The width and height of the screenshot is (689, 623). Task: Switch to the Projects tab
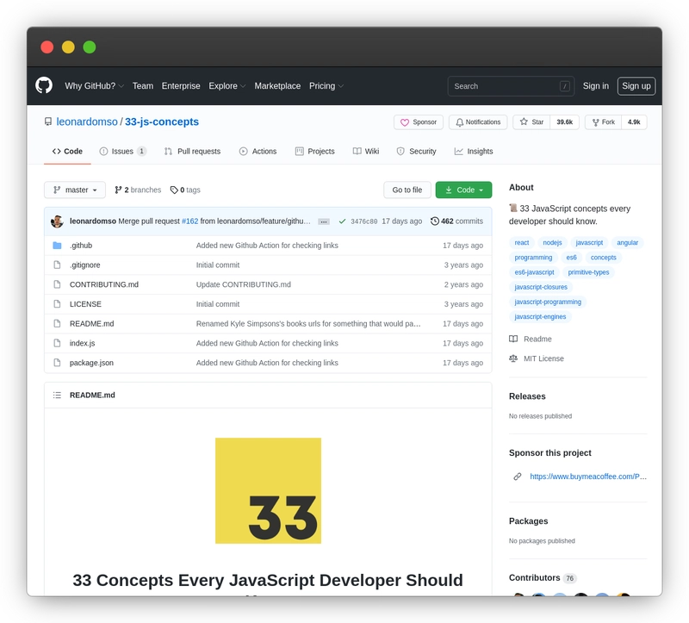314,152
